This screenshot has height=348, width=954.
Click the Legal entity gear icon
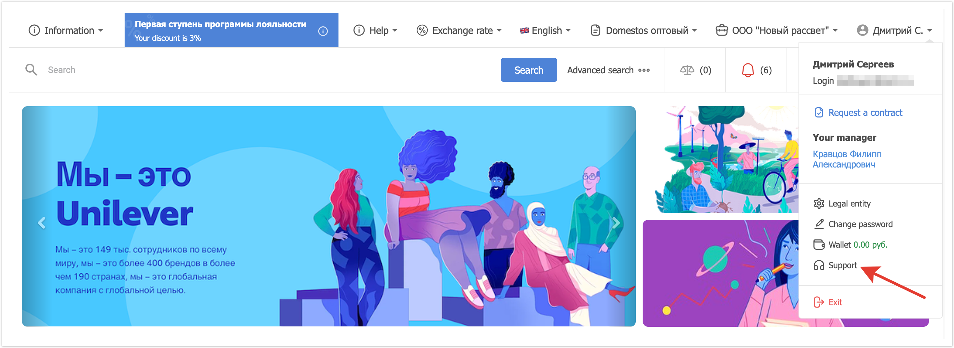[818, 203]
